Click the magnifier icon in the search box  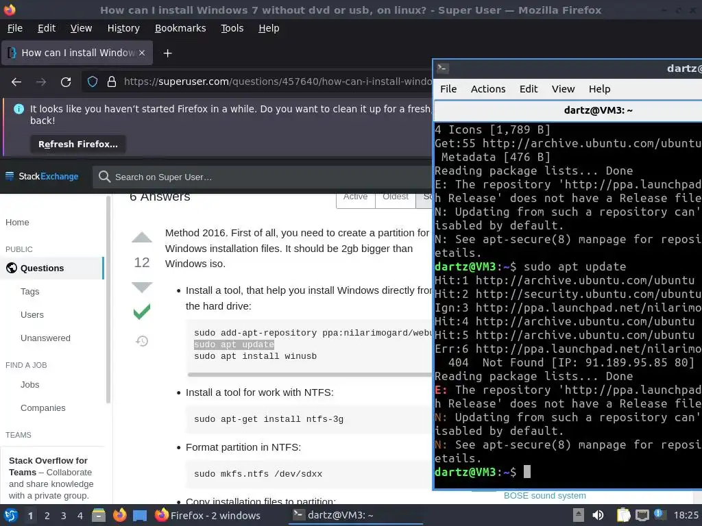coord(104,177)
